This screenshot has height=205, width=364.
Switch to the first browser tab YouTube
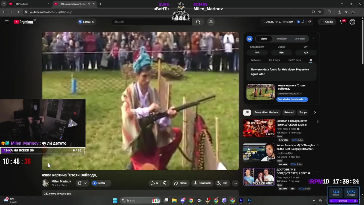coord(28,4)
